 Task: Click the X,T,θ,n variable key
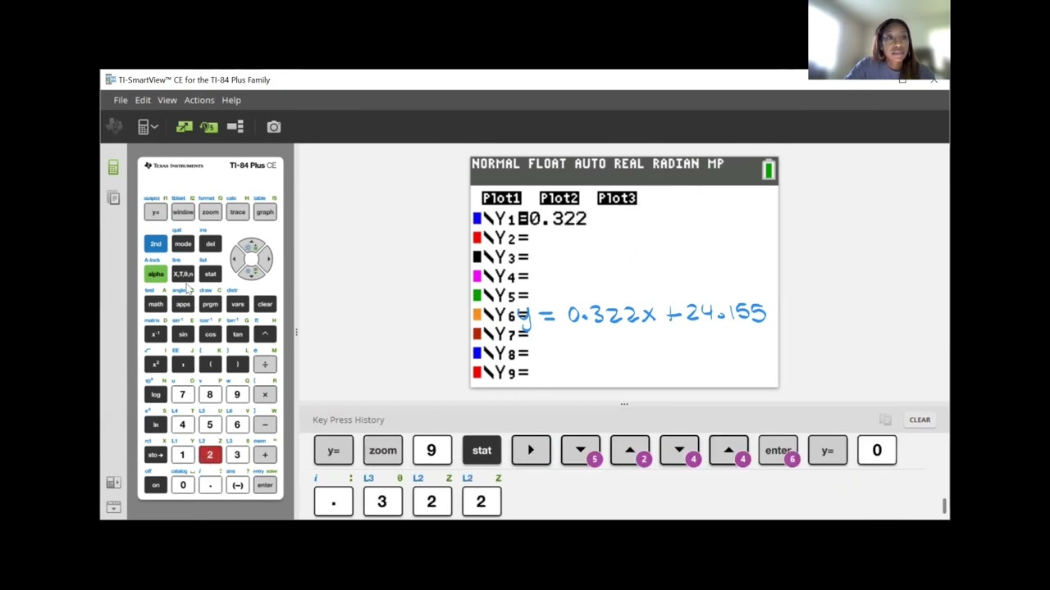click(183, 274)
